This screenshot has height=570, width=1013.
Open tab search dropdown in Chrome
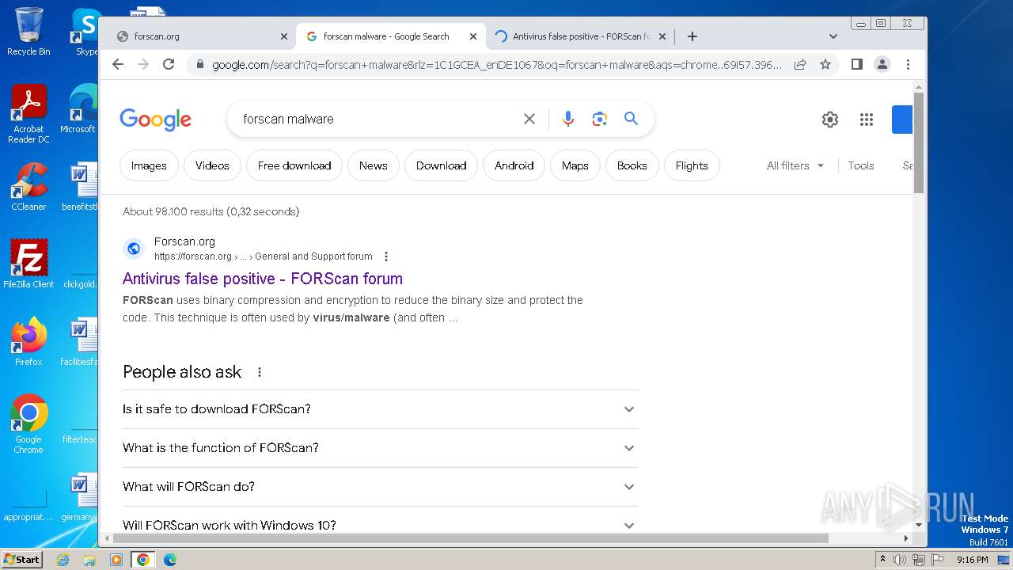click(833, 36)
